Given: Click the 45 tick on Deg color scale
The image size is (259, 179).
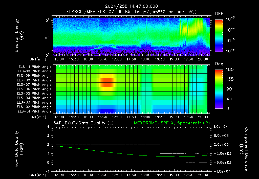Looking at the screenshot, I should pos(229,99).
